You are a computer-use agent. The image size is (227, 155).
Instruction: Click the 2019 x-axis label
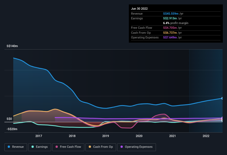106,136
